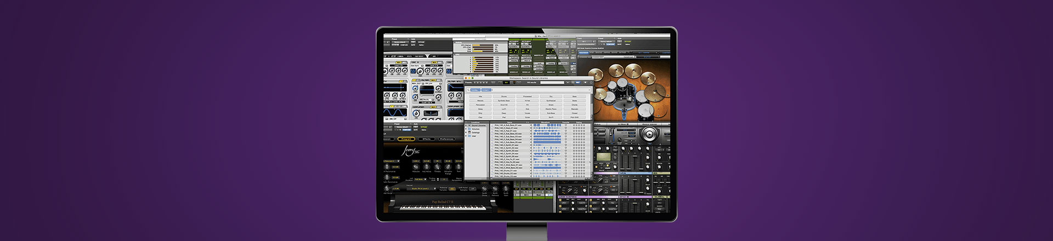Click speaker preview icon on PHA_140_C_Pad_01.wav row
The width and height of the screenshot is (1053, 241).
click(x=531, y=130)
